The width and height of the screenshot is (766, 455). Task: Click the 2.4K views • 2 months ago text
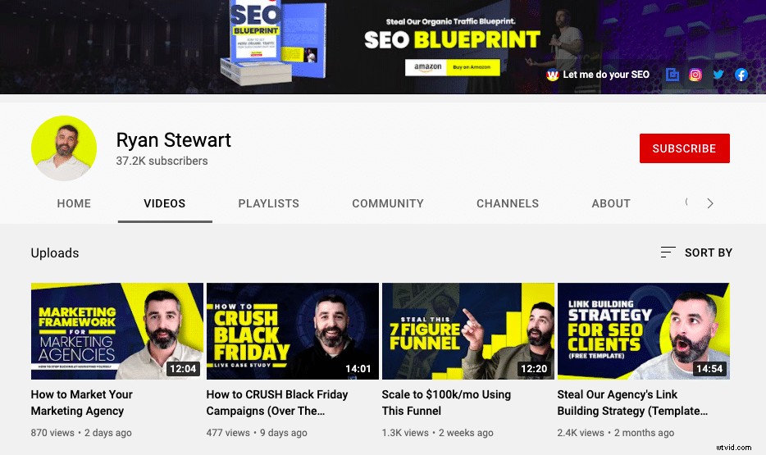click(616, 433)
